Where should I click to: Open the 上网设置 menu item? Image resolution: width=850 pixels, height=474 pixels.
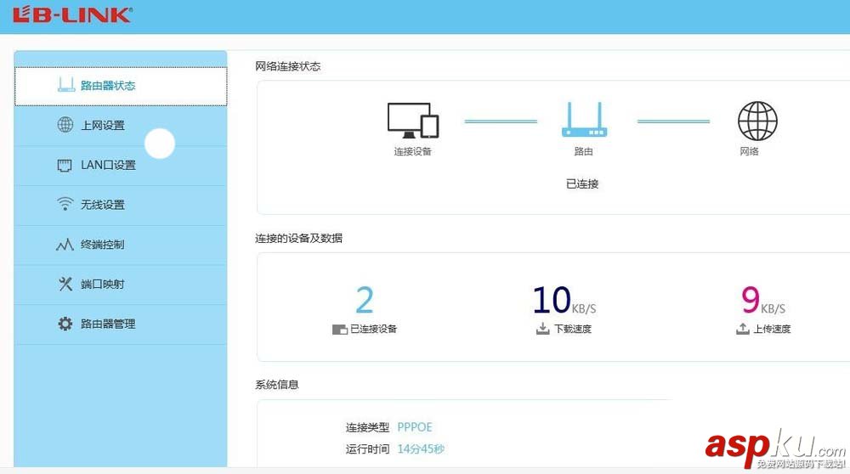121,126
